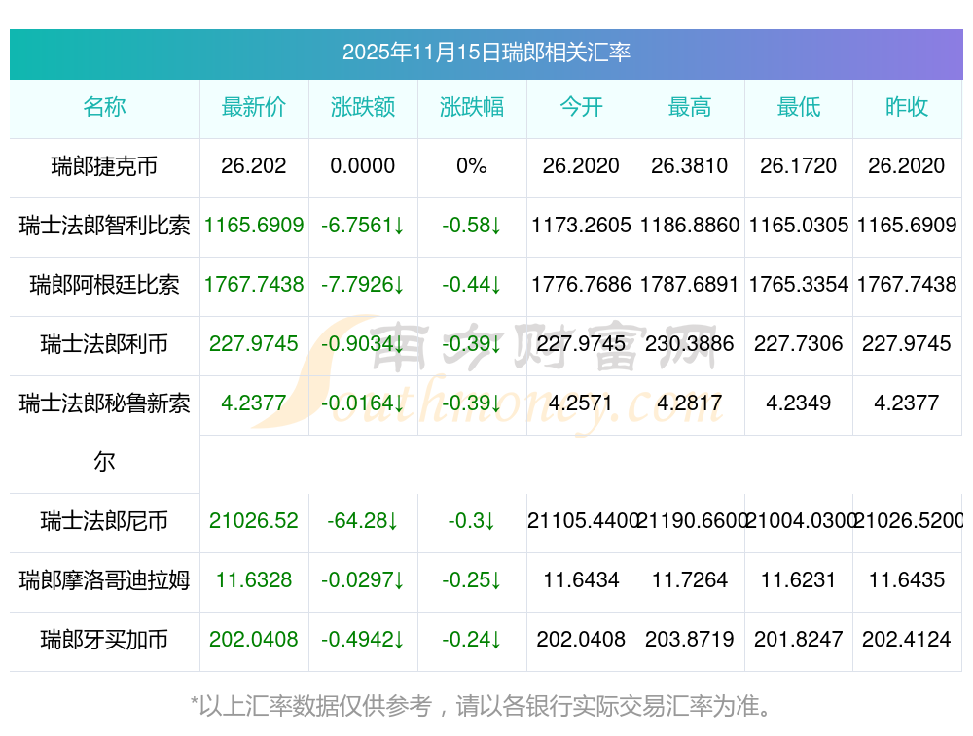Screen dimensions: 973x736
Task: Select the 涨跌额 column header
Action: 363,107
